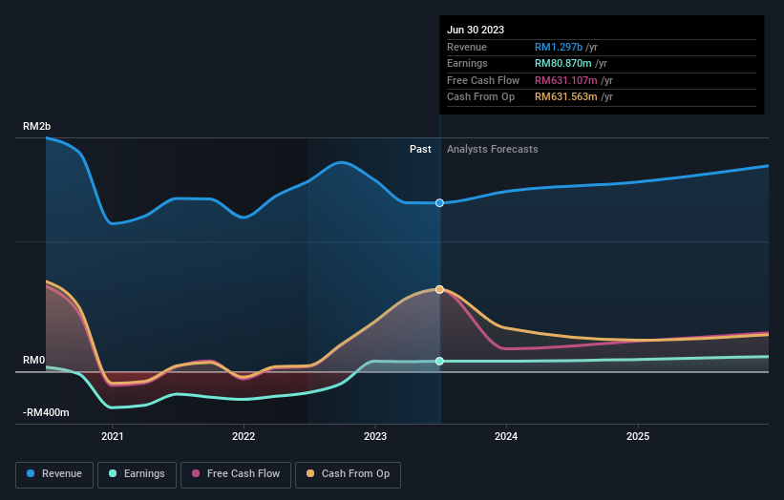784x500 pixels.
Task: Click the teal Earnings data point marker
Action: click(x=439, y=361)
